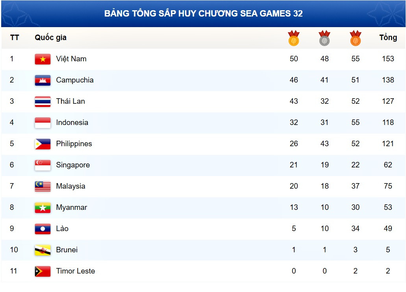Click the Quốc gia column header
The image size is (406, 292).
click(50, 38)
